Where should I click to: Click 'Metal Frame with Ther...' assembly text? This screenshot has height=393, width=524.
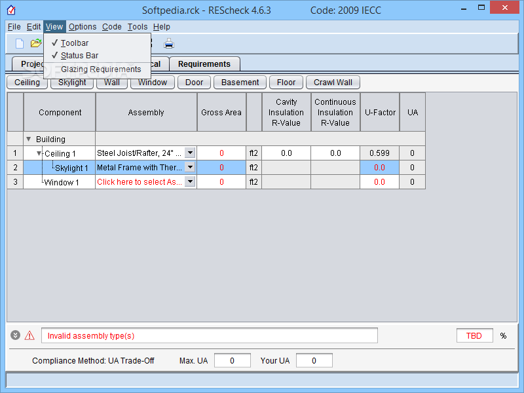pos(140,168)
